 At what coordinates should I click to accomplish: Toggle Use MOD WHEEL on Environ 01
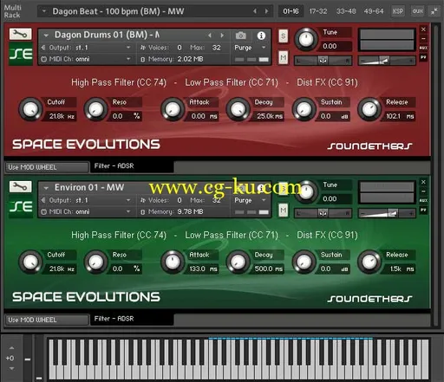[47, 320]
